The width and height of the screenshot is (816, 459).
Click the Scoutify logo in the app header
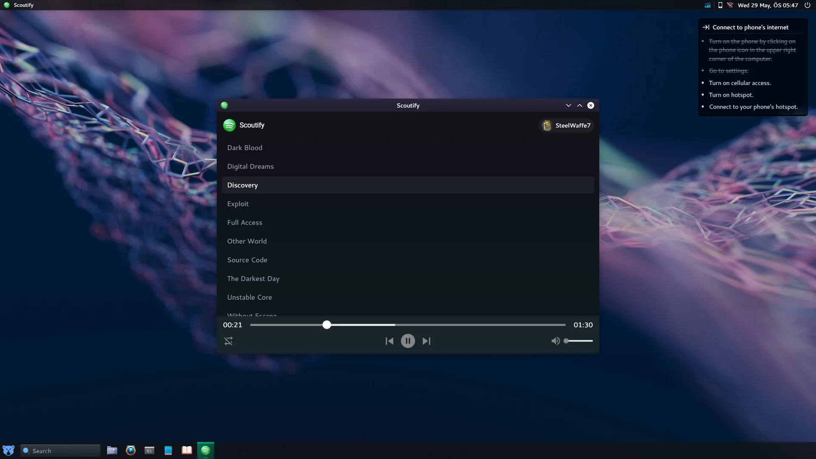point(229,125)
